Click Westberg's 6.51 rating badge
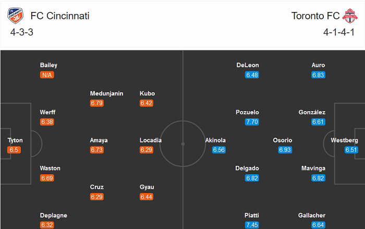This screenshot has width=365, height=229. pyautogui.click(x=352, y=150)
